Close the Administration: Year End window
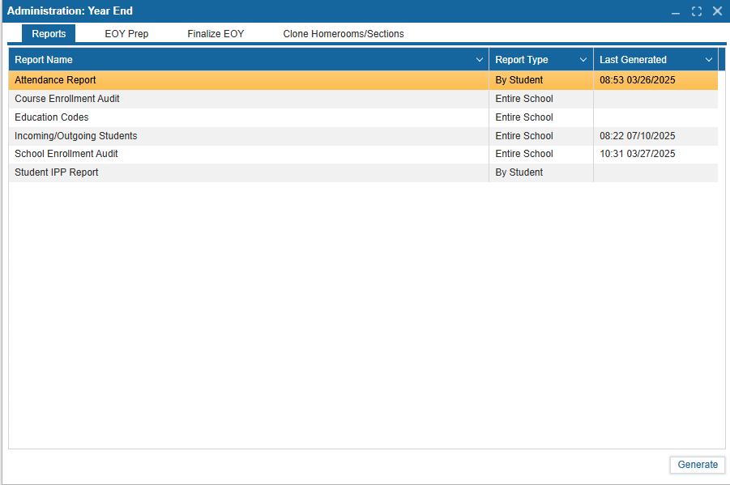 pos(717,11)
